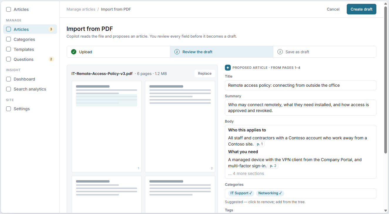
Task: Remove the IT Support category chip
Action: click(x=241, y=193)
